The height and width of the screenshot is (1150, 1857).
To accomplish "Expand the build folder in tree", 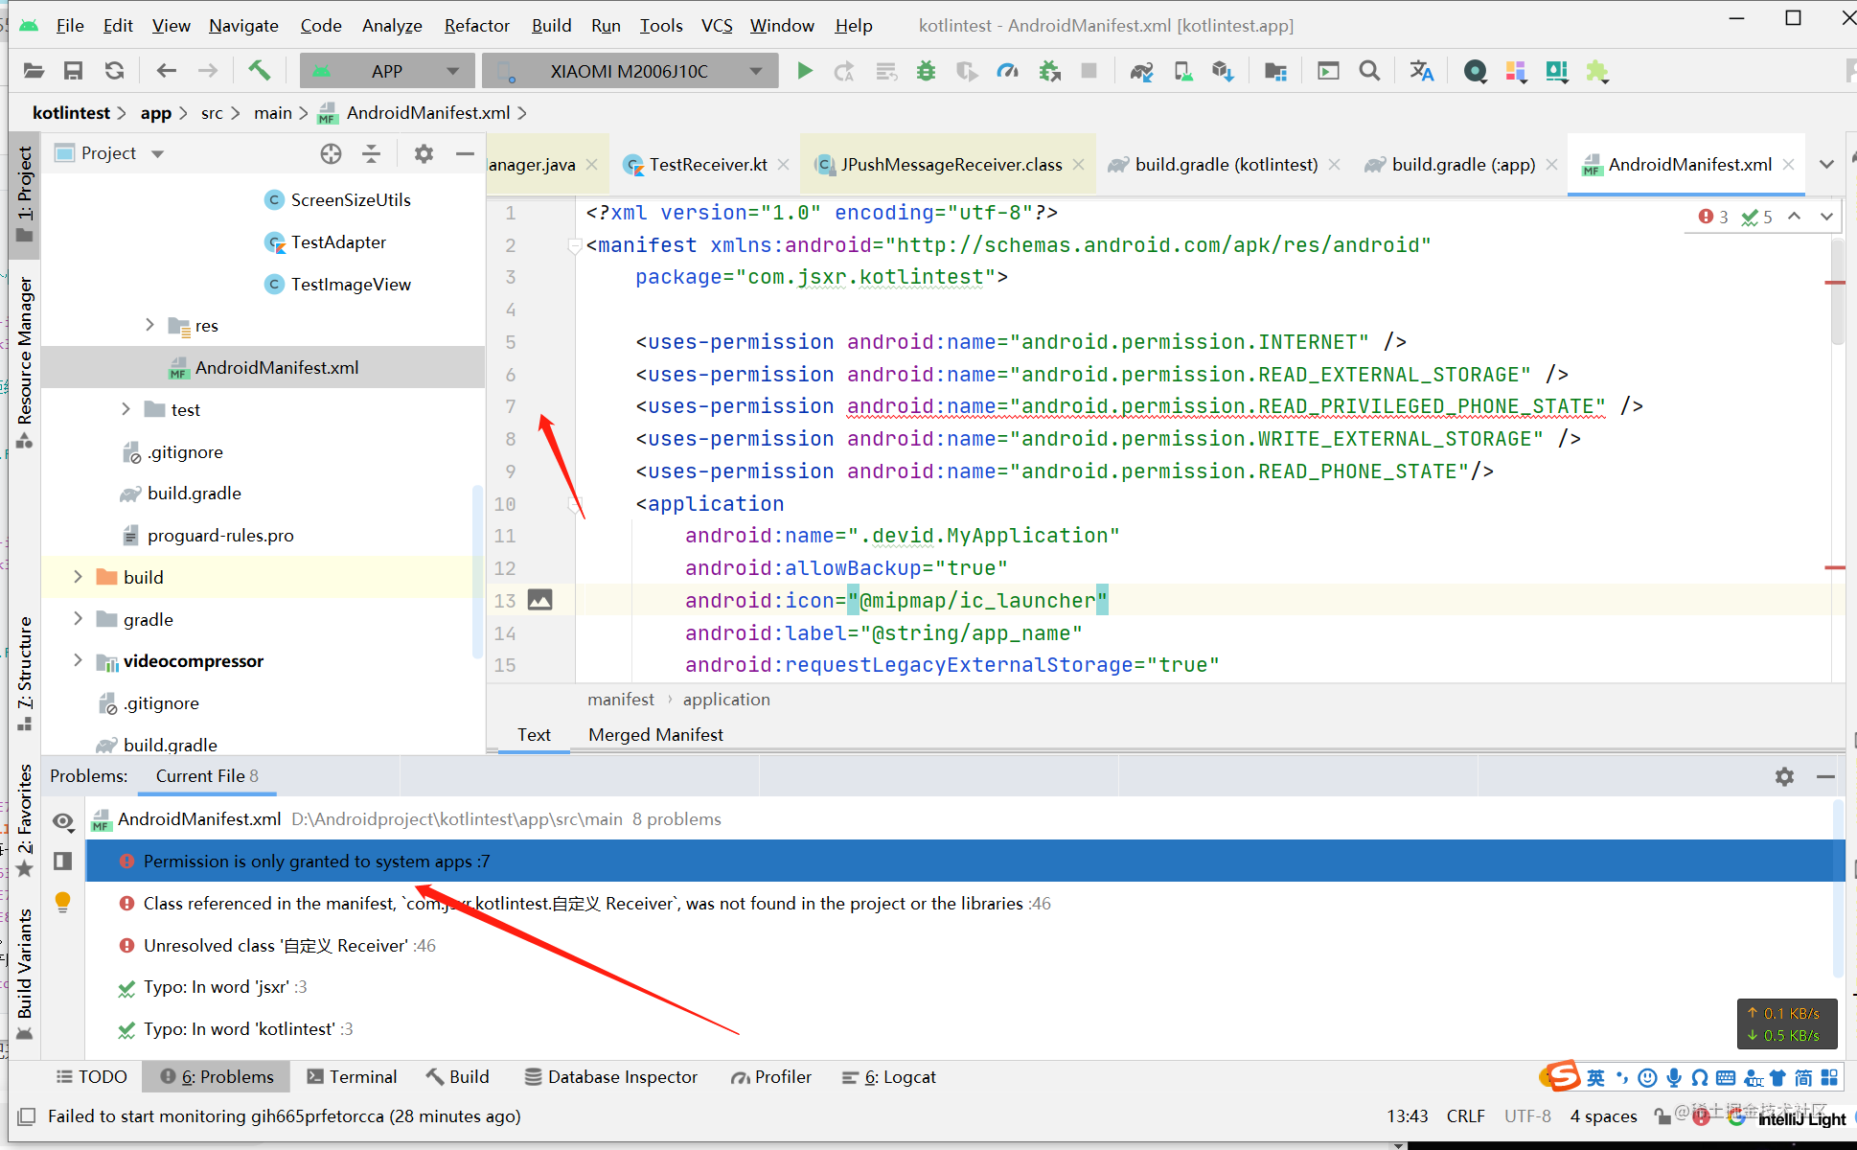I will (78, 577).
